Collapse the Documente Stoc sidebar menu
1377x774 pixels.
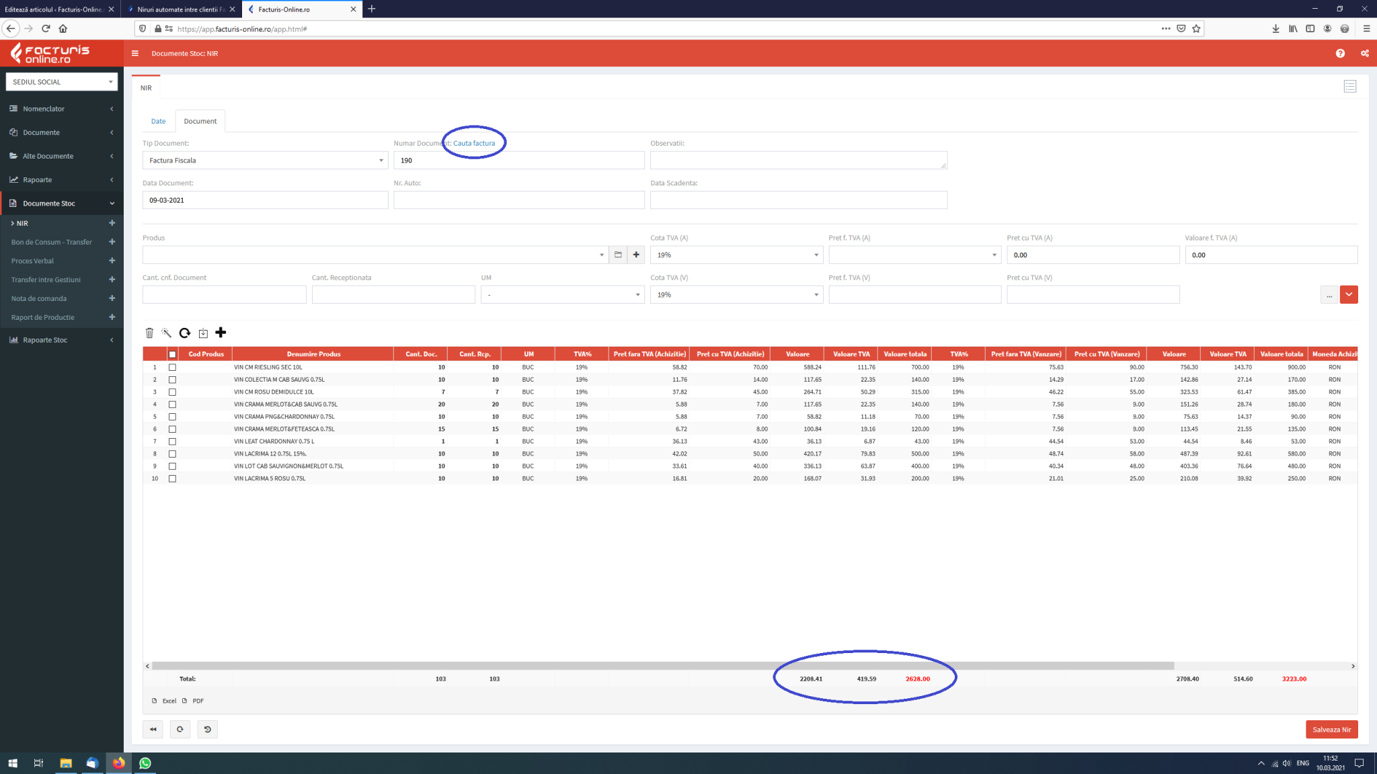[62, 204]
